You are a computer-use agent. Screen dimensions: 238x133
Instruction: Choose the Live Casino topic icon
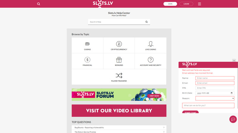coord(151,44)
